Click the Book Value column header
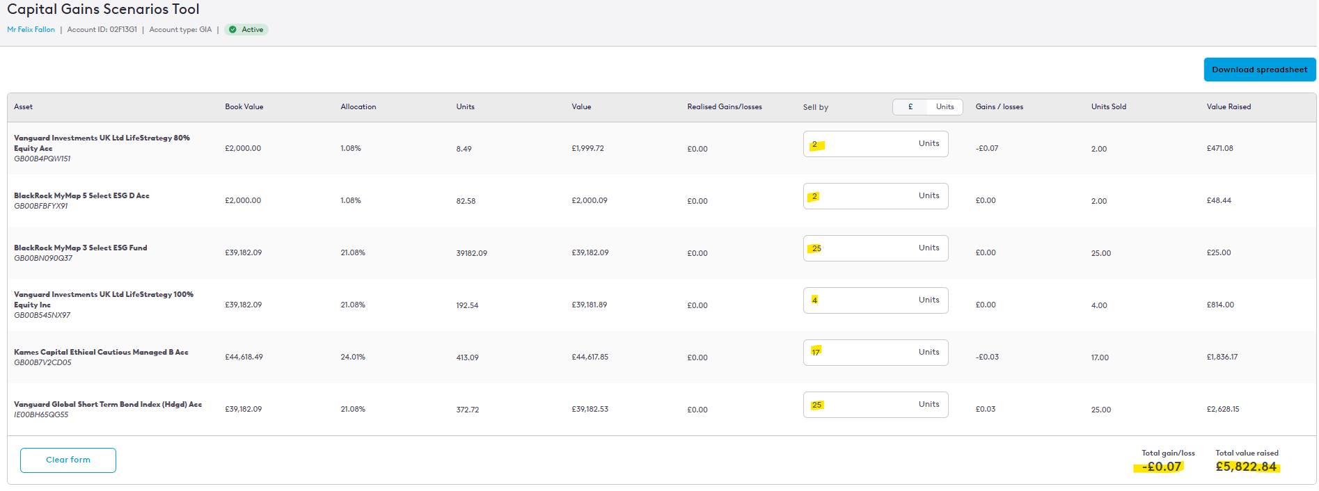 click(x=244, y=107)
